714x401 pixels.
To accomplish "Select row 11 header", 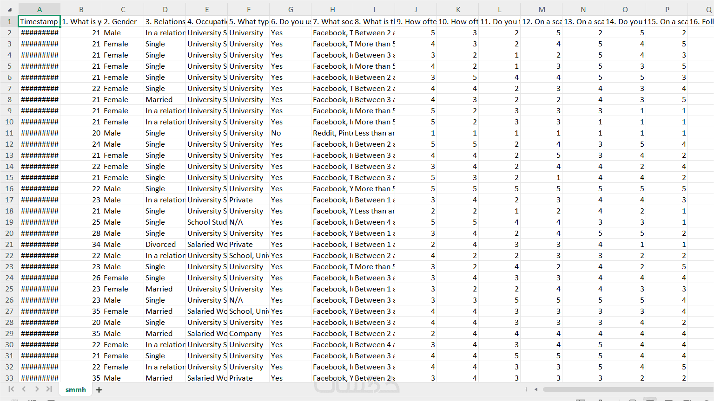I will click(x=9, y=133).
